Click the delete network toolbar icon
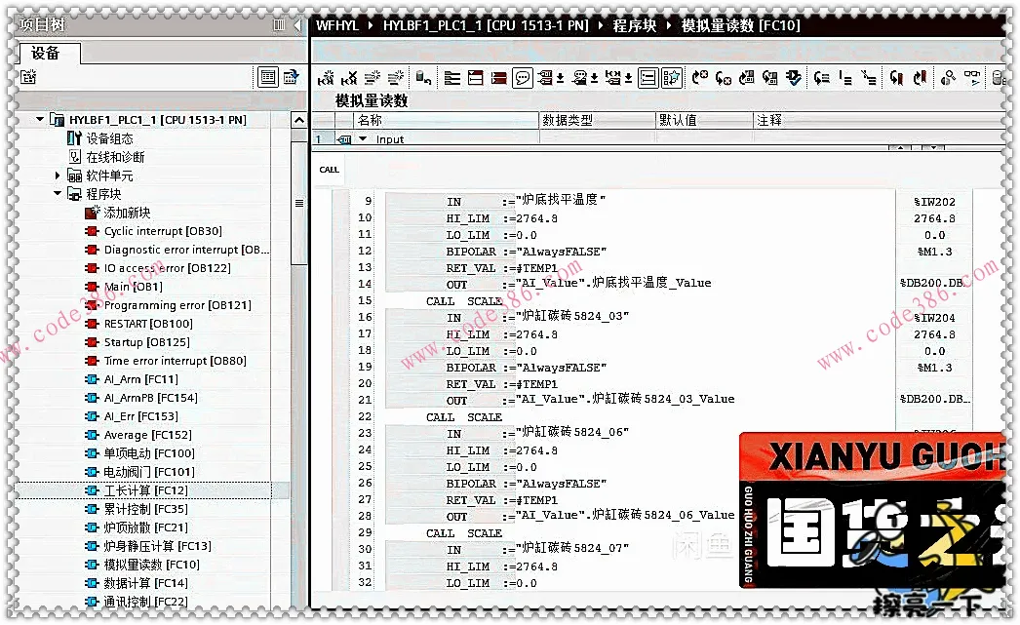 pyautogui.click(x=349, y=78)
